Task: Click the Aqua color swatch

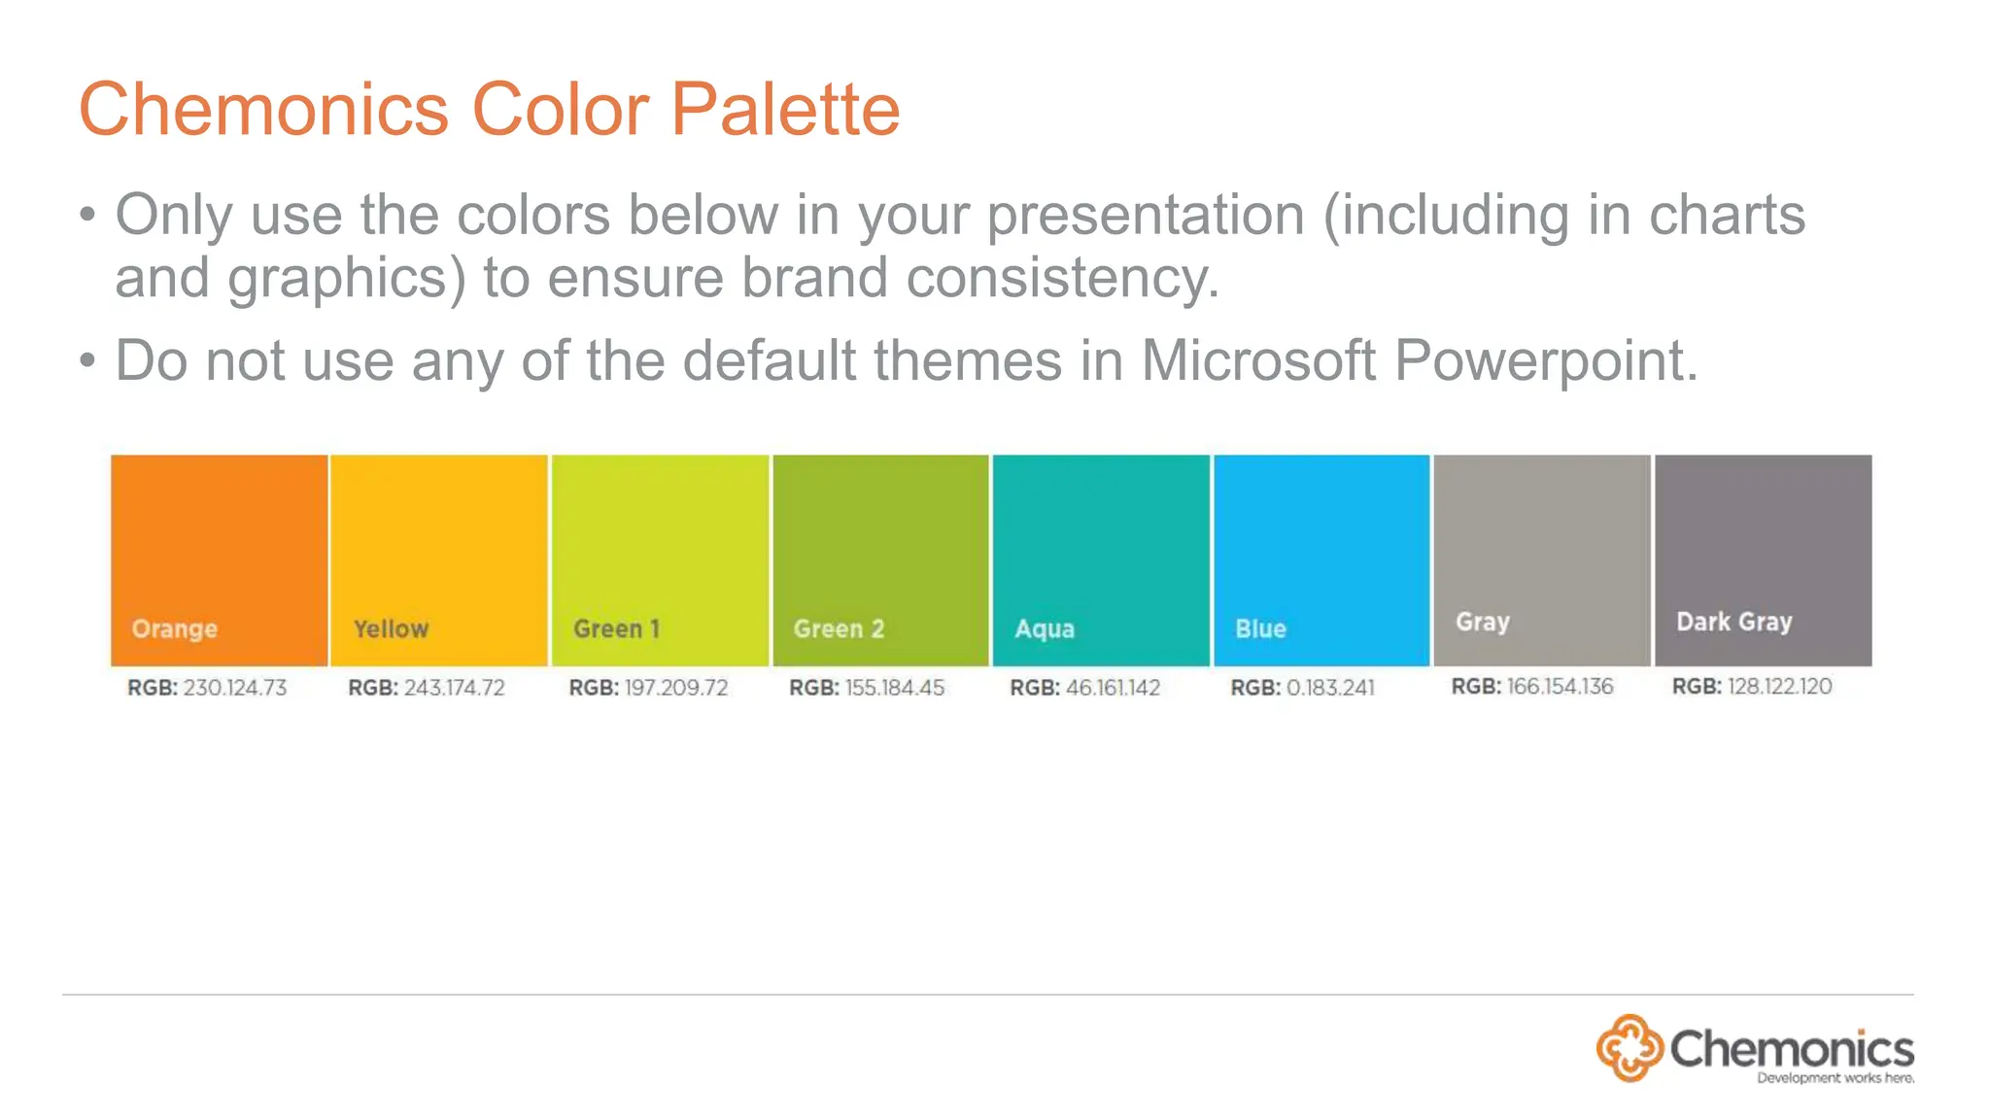Action: coord(1101,560)
